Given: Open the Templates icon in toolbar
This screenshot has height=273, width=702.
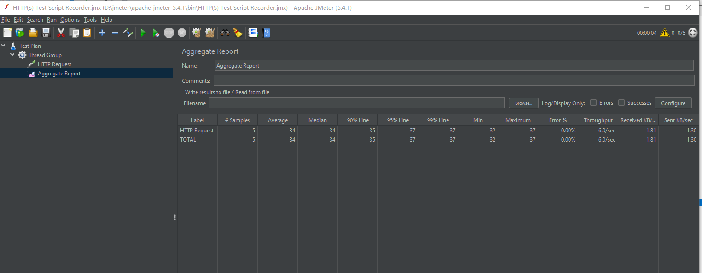Looking at the screenshot, I should coord(20,33).
